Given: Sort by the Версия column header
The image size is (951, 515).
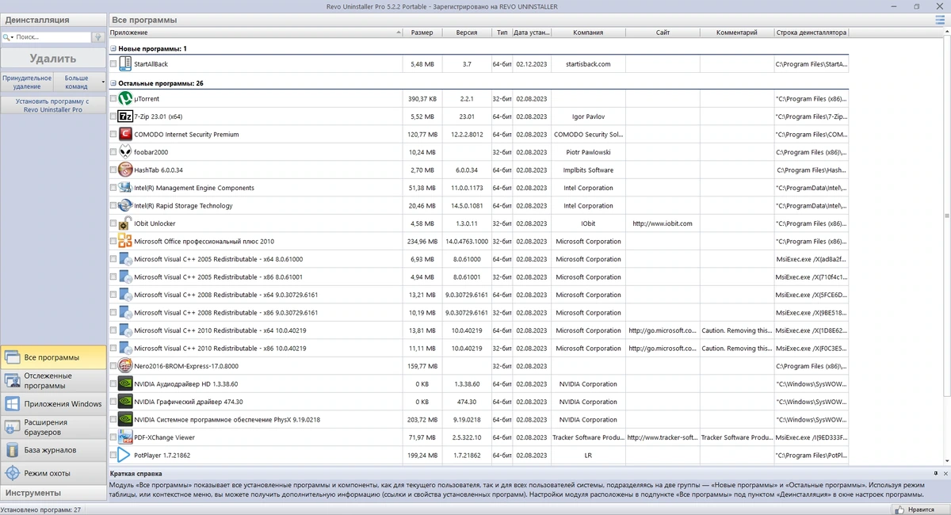Looking at the screenshot, I should tap(467, 33).
